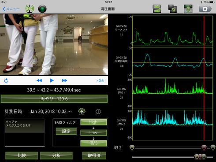The width and height of the screenshot is (216, 162).
Task: Open the graph label display icon
Action: coord(157,9)
